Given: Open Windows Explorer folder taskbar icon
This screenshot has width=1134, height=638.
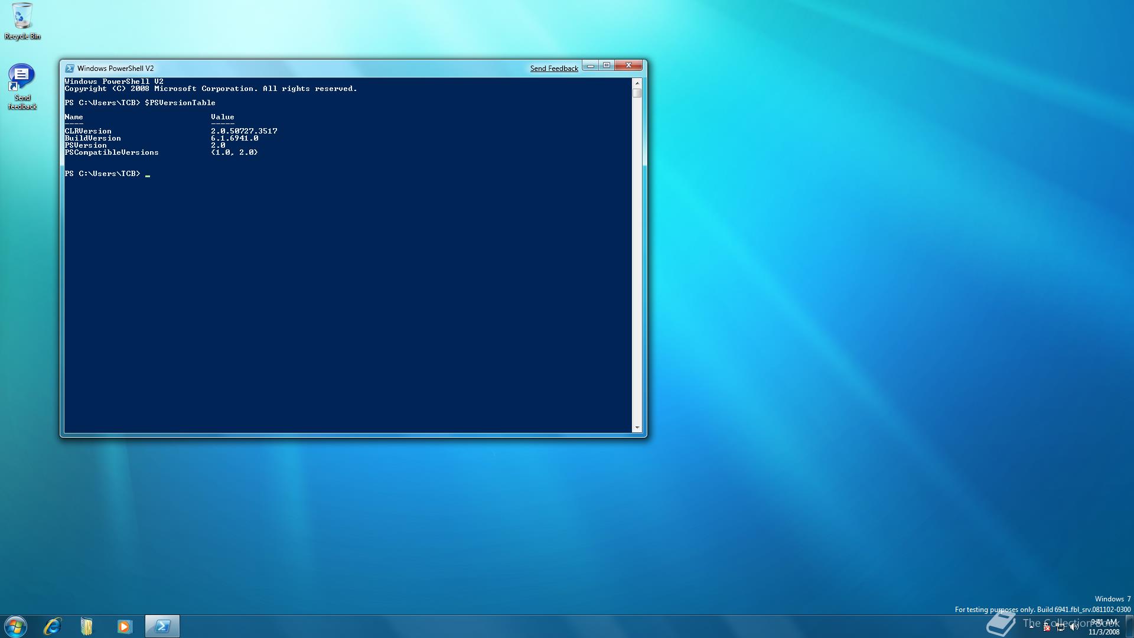Looking at the screenshot, I should [87, 626].
